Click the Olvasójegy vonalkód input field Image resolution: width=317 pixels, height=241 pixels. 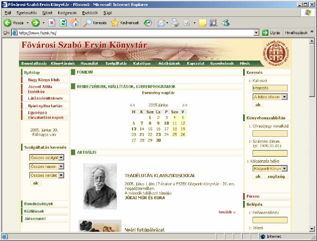270,134
